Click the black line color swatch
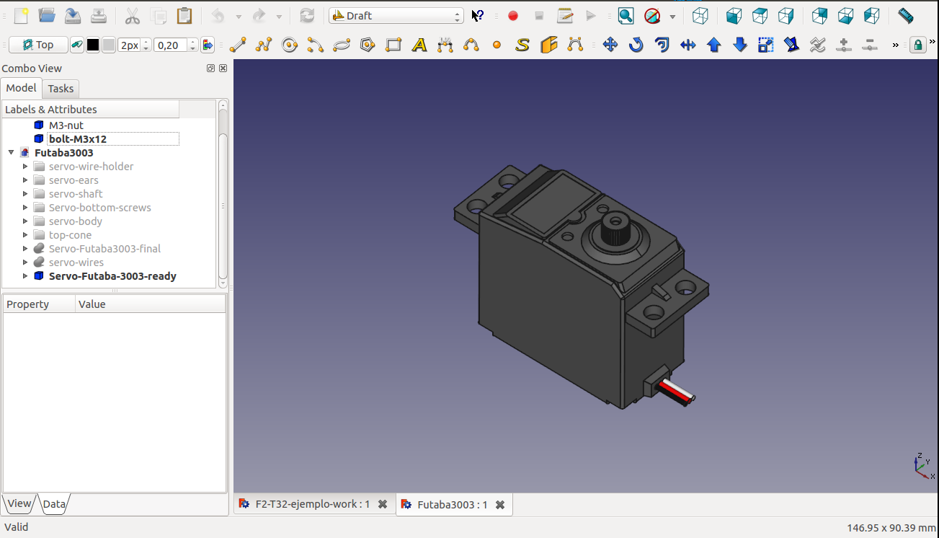939x538 pixels. (x=93, y=45)
